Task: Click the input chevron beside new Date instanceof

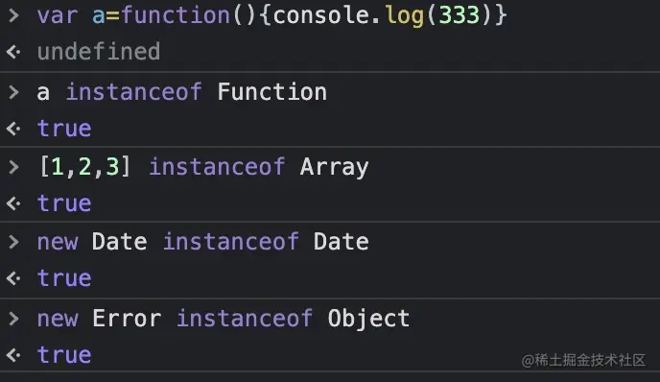Action: [13, 242]
